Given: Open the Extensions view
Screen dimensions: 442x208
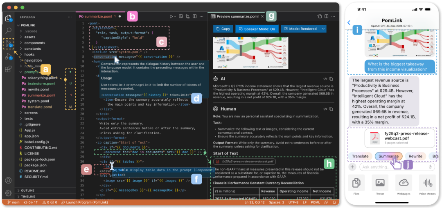Looking at the screenshot, I should pyautogui.click(x=8, y=69).
